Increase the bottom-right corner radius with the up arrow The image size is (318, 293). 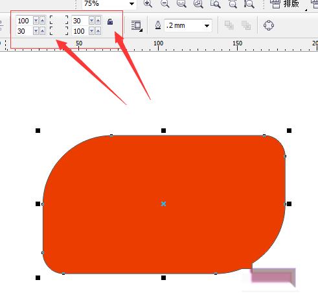point(98,31)
